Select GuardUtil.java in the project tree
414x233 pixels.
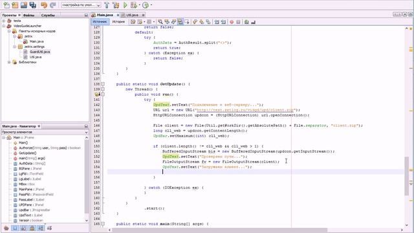pyautogui.click(x=39, y=52)
